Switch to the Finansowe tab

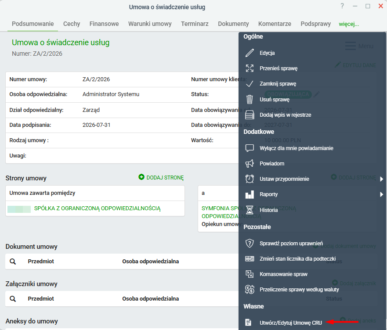point(104,24)
